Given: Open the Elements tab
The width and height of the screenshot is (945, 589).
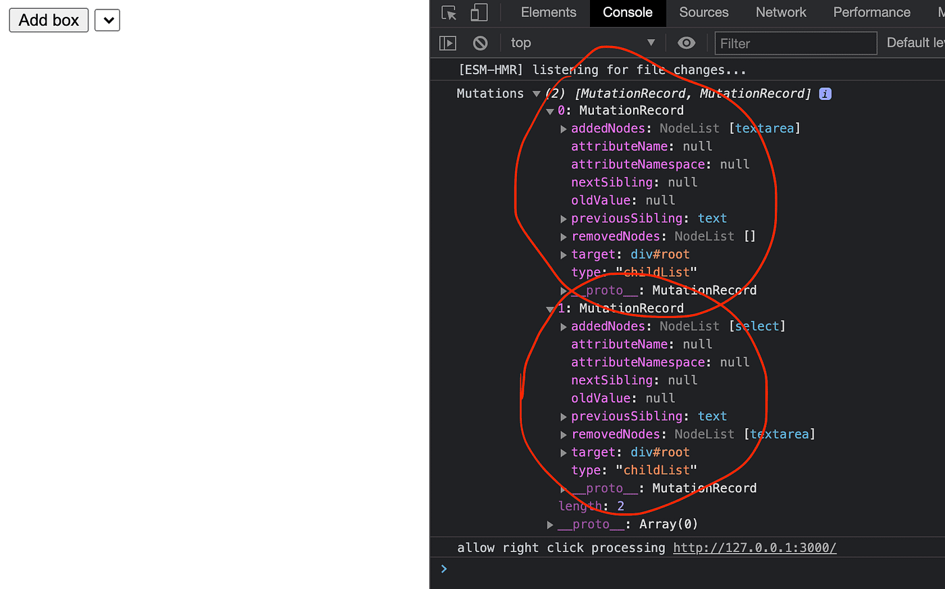Looking at the screenshot, I should (x=549, y=12).
